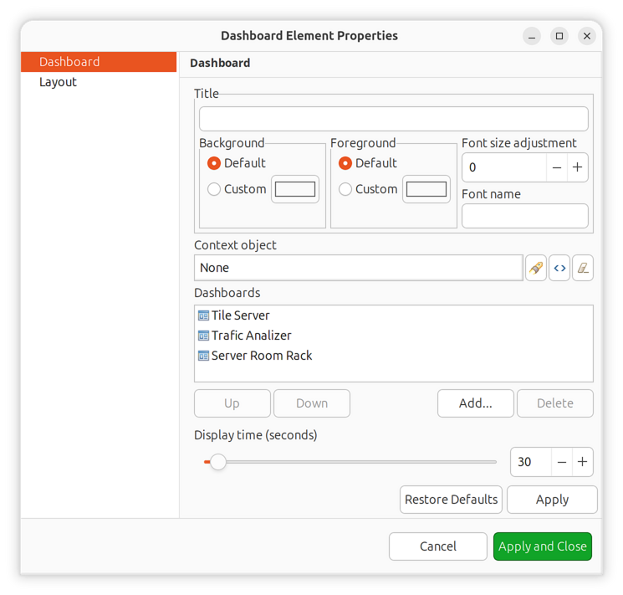
Task: Select the Server Room Rack dashboard
Action: [261, 356]
